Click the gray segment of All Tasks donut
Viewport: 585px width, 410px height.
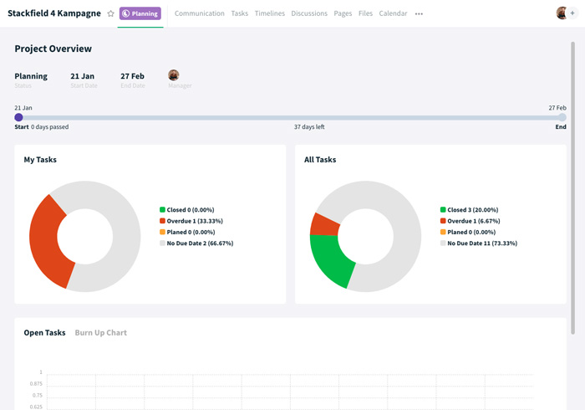(404, 224)
